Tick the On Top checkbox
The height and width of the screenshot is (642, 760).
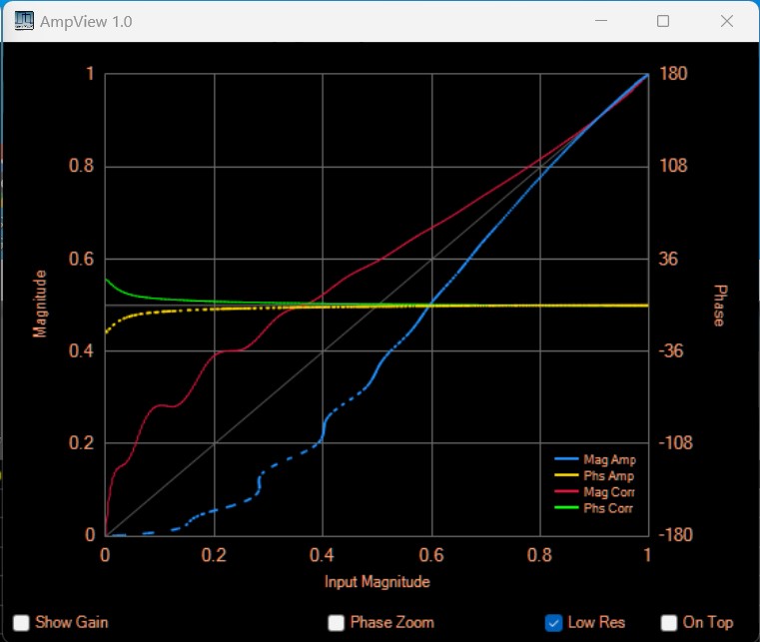pyautogui.click(x=669, y=623)
